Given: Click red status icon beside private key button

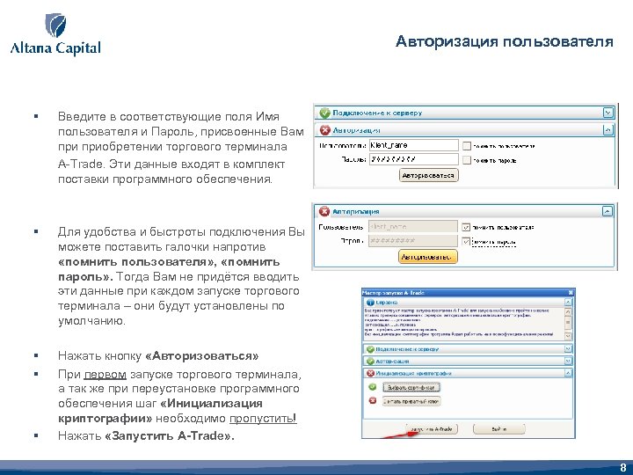Looking at the screenshot, I should pyautogui.click(x=372, y=401).
